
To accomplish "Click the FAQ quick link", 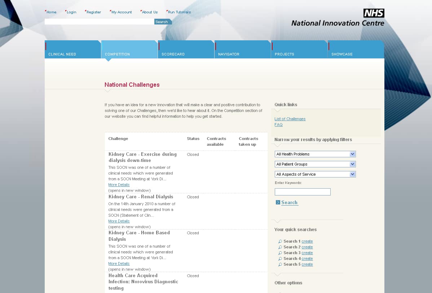I will coord(278,125).
